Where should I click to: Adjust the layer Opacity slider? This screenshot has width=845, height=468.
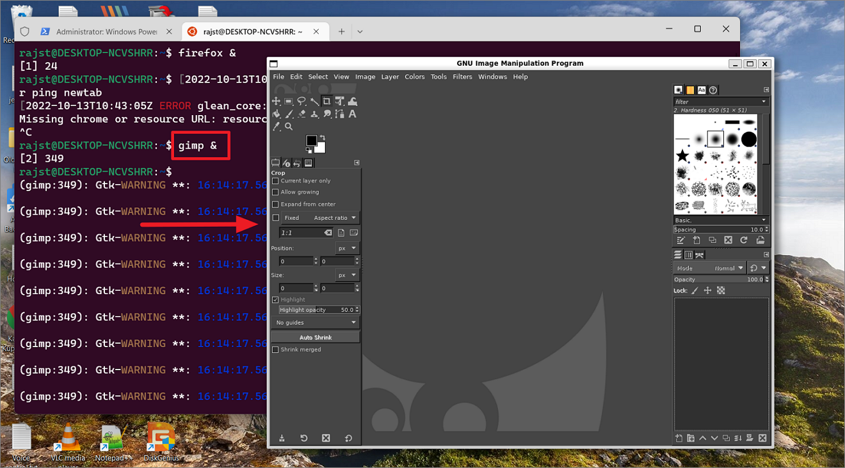click(720, 279)
